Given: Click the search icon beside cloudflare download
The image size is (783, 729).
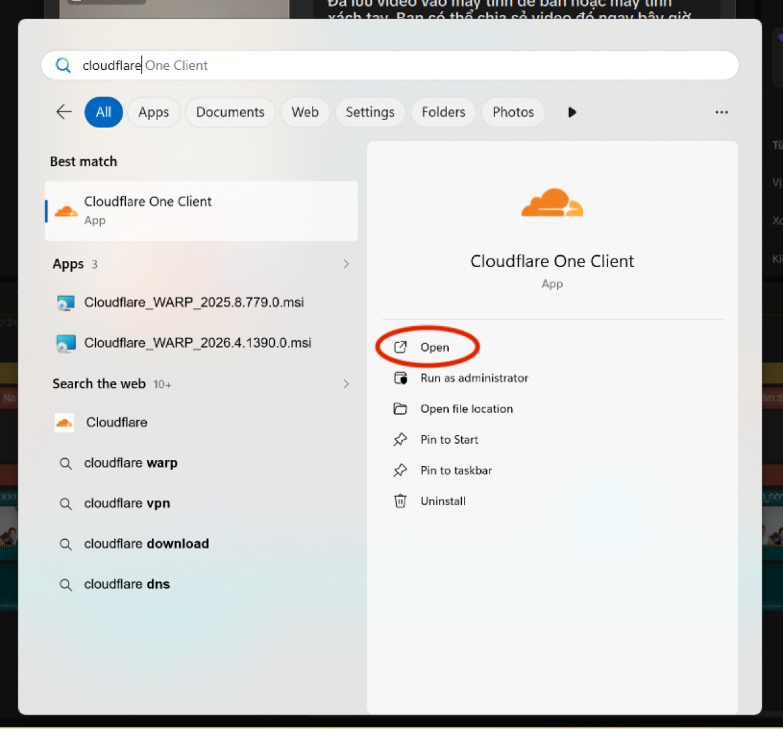Looking at the screenshot, I should click(x=66, y=544).
